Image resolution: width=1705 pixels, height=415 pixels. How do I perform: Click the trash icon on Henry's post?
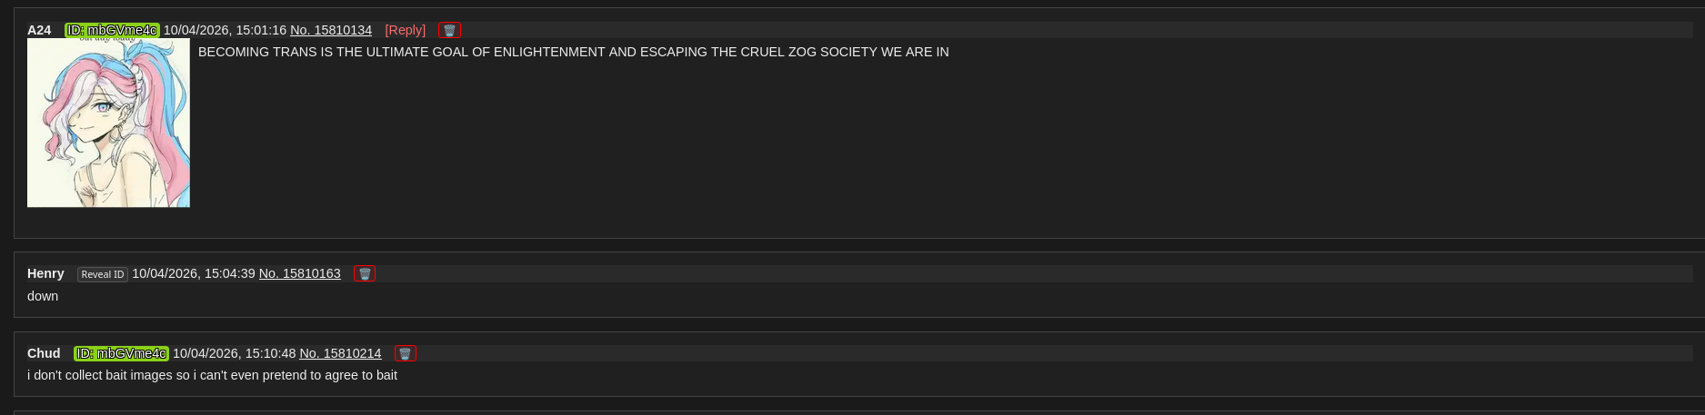[x=365, y=273]
